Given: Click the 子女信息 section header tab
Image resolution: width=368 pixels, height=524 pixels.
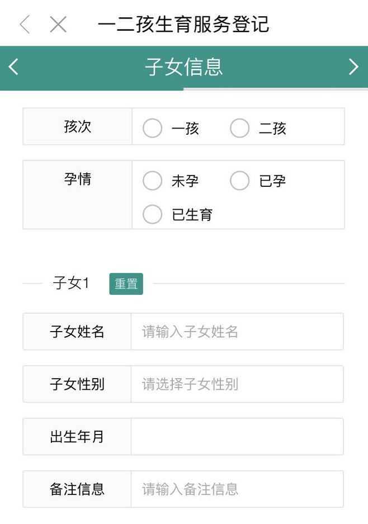Looking at the screenshot, I should coord(183,67).
